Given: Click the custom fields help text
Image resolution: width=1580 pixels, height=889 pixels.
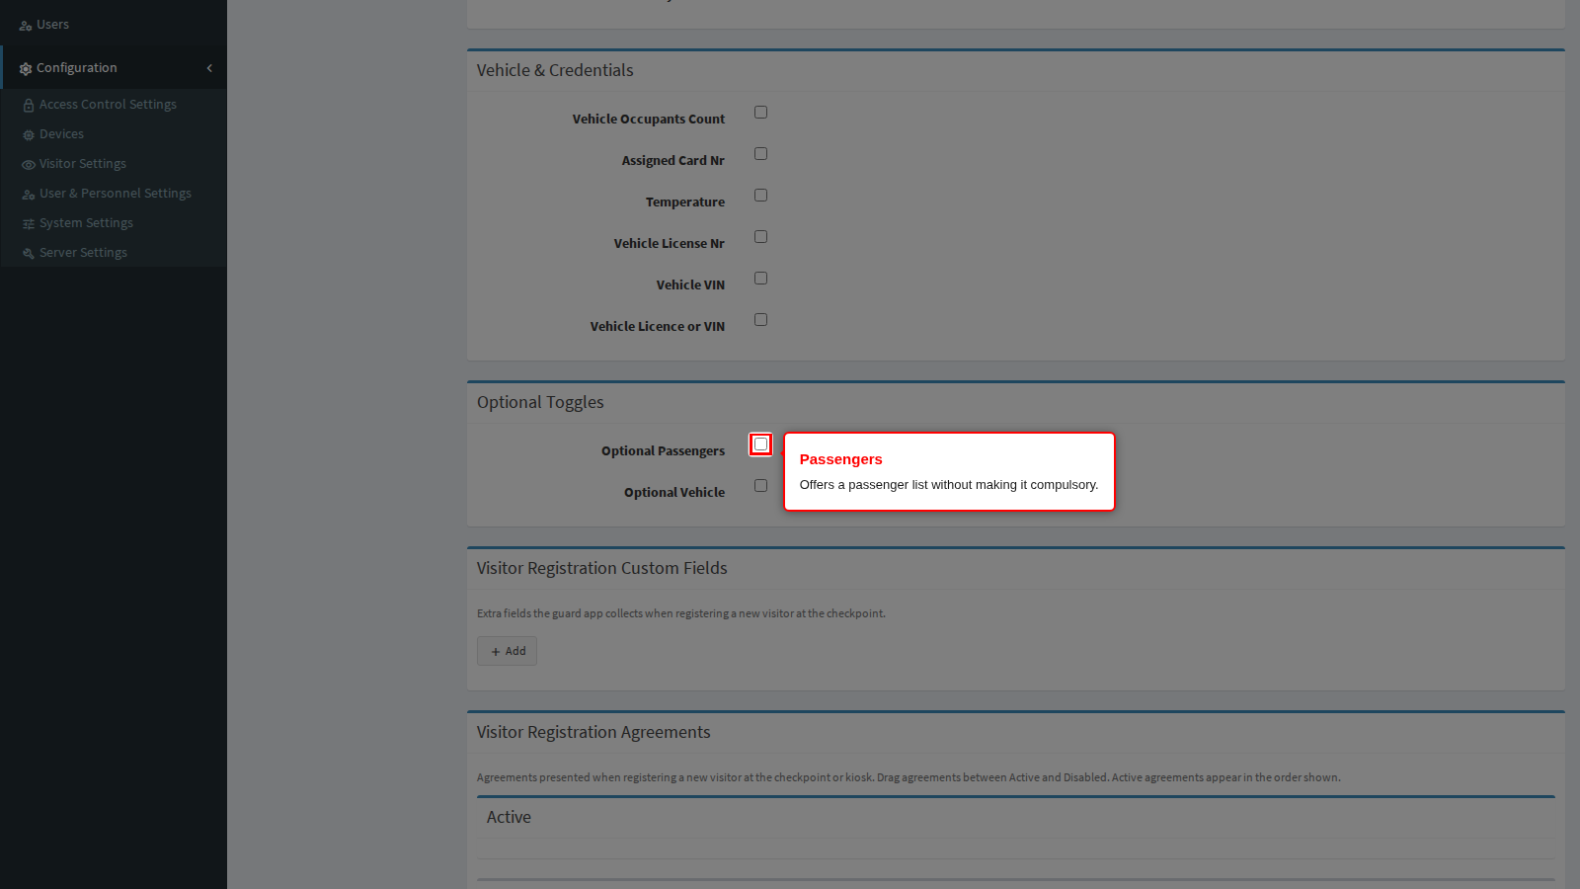Looking at the screenshot, I should [x=681, y=613].
